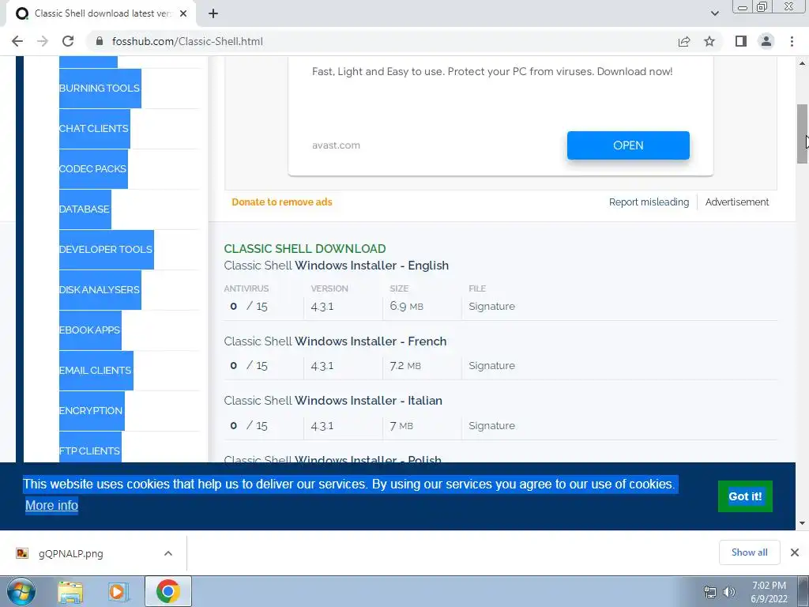Open the side panel icon
This screenshot has width=809, height=607.
741,41
